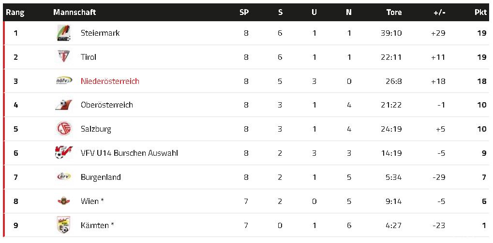This screenshot has height=243, width=493.
Task: Select VFV U14 Burschen Auswahl
Action: [129, 153]
